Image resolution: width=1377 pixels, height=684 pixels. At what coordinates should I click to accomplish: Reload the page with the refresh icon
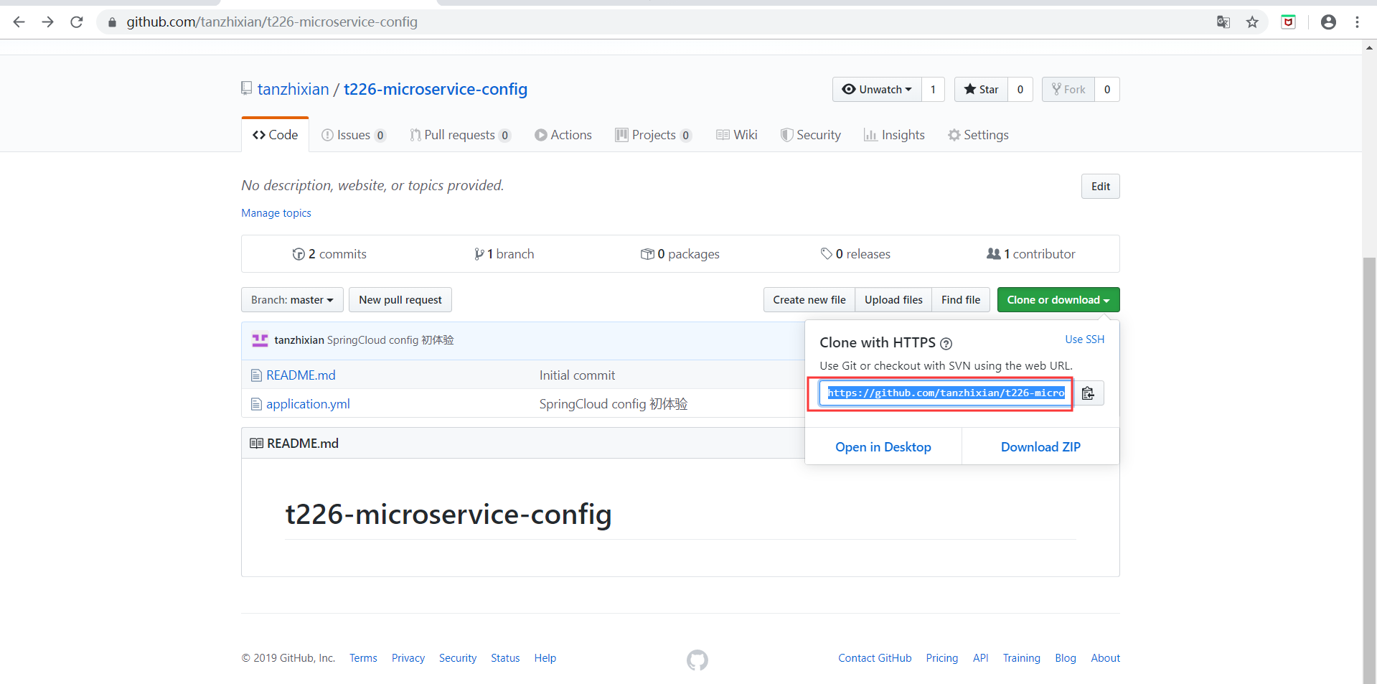pyautogui.click(x=77, y=22)
